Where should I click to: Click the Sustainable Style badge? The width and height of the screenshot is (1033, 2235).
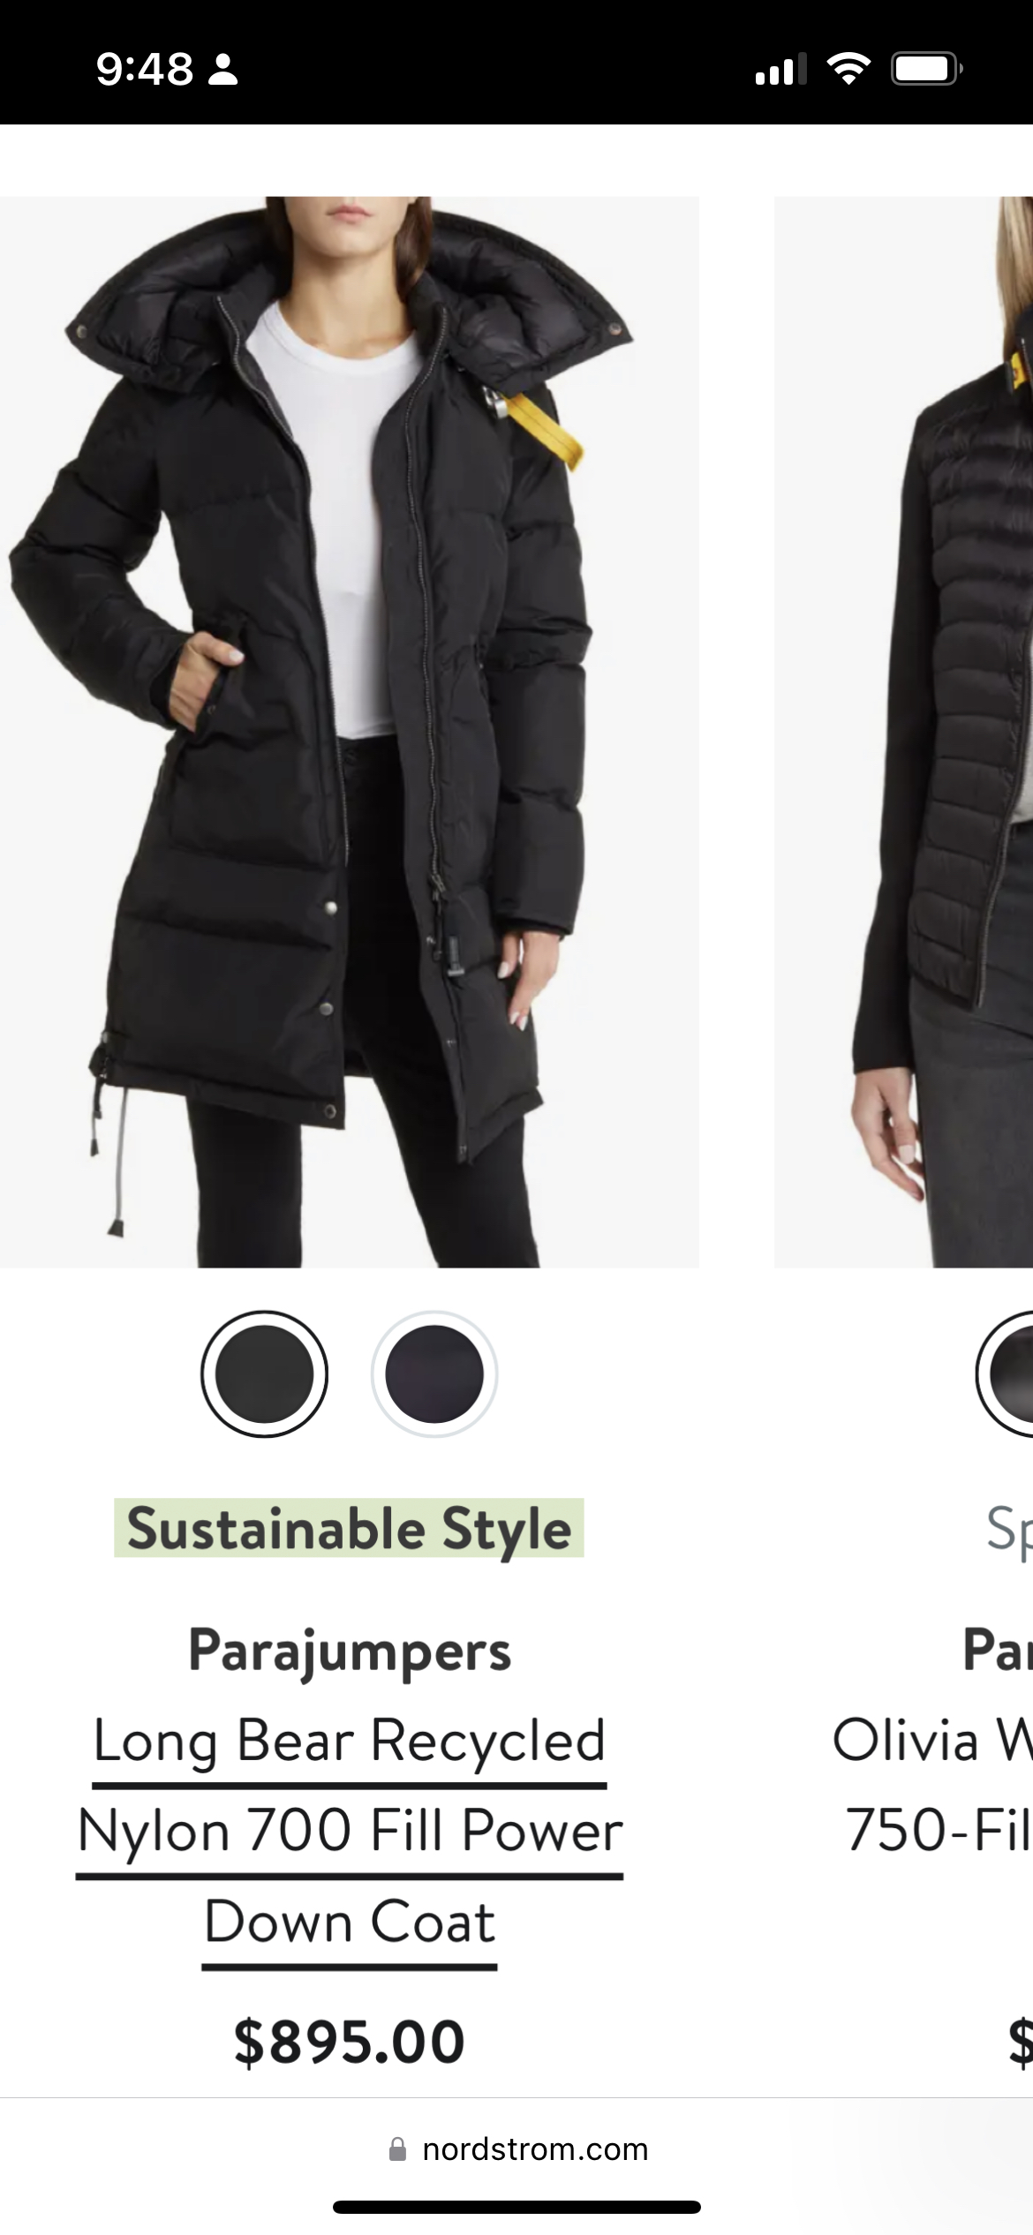point(349,1528)
